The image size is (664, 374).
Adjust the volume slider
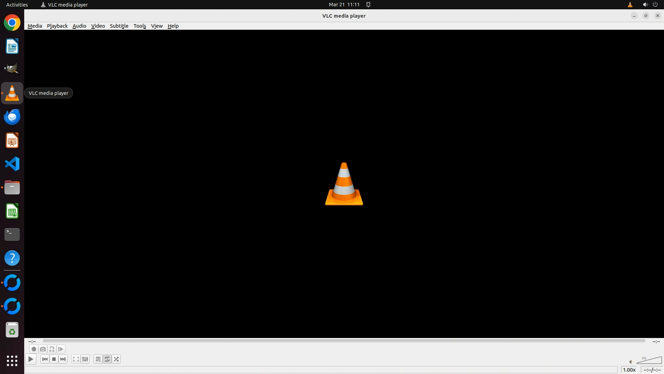(649, 361)
